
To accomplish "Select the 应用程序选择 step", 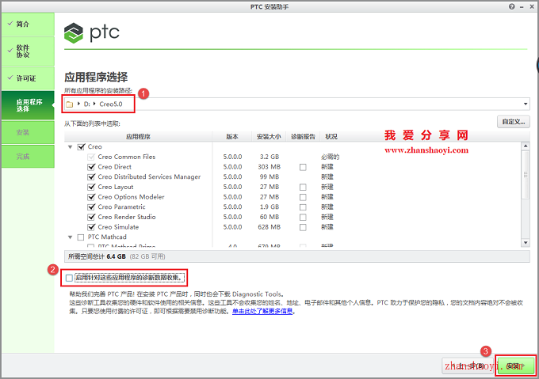I will click(28, 105).
